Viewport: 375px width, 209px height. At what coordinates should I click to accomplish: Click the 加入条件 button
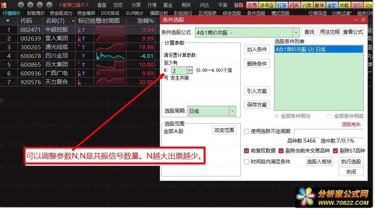[257, 49]
